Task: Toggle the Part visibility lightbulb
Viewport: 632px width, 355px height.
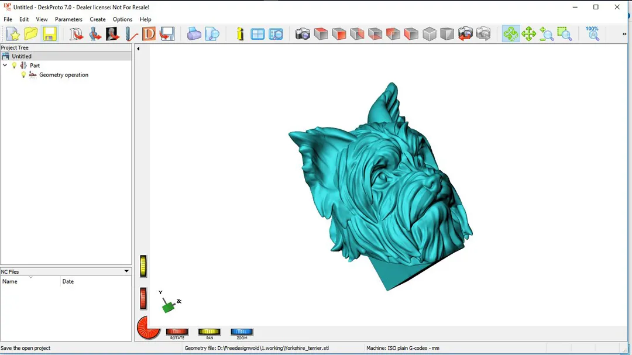Action: pyautogui.click(x=15, y=66)
